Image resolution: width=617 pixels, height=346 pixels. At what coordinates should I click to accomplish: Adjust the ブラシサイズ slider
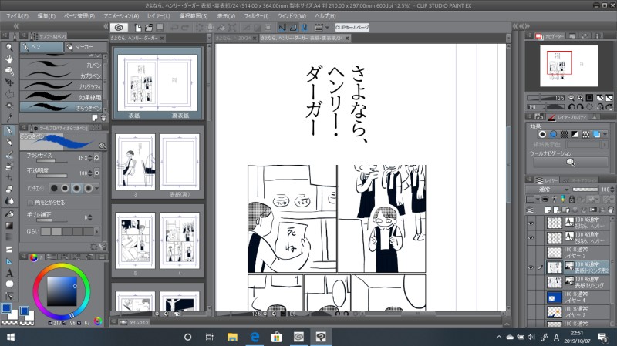pyautogui.click(x=52, y=161)
